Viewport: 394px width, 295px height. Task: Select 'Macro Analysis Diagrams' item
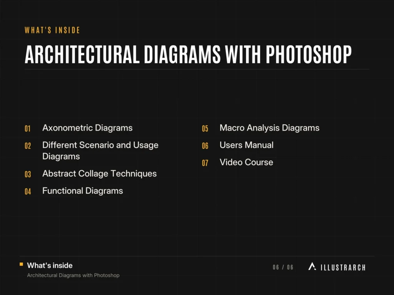click(270, 128)
